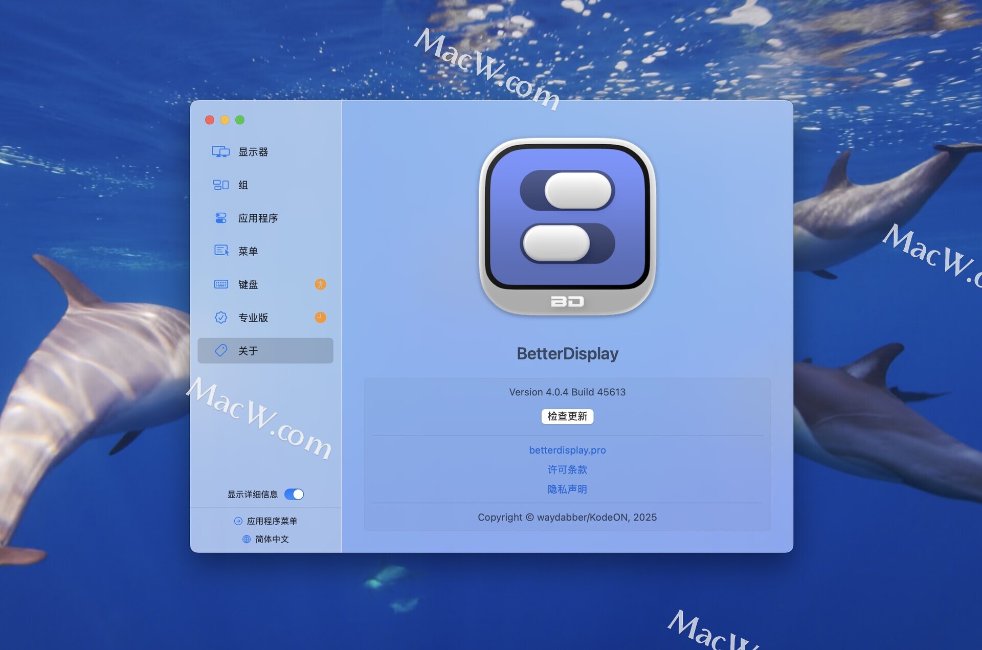982x650 pixels.
Task: Click the large BetterDisplay app icon
Action: point(567,227)
